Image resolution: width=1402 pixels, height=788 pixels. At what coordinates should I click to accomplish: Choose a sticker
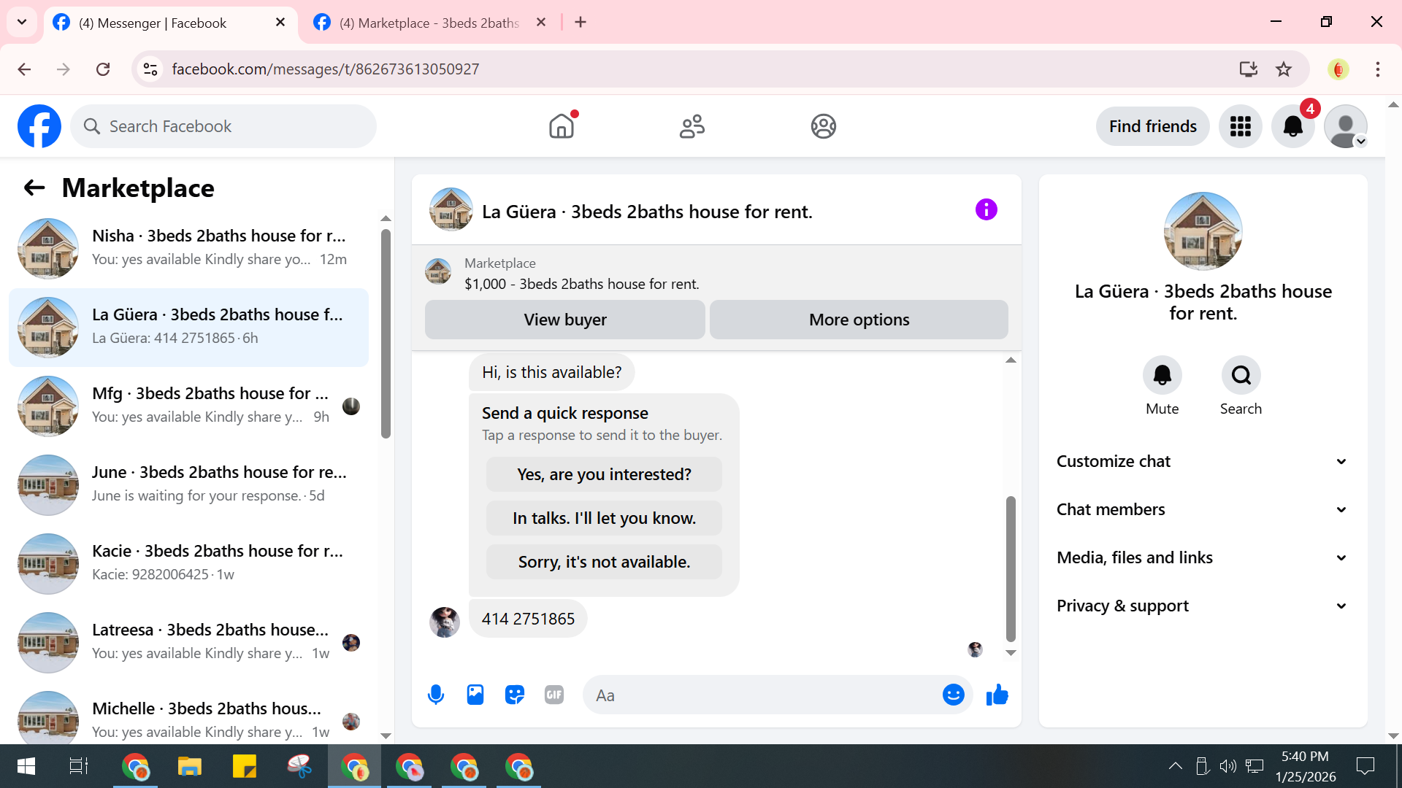point(515,695)
